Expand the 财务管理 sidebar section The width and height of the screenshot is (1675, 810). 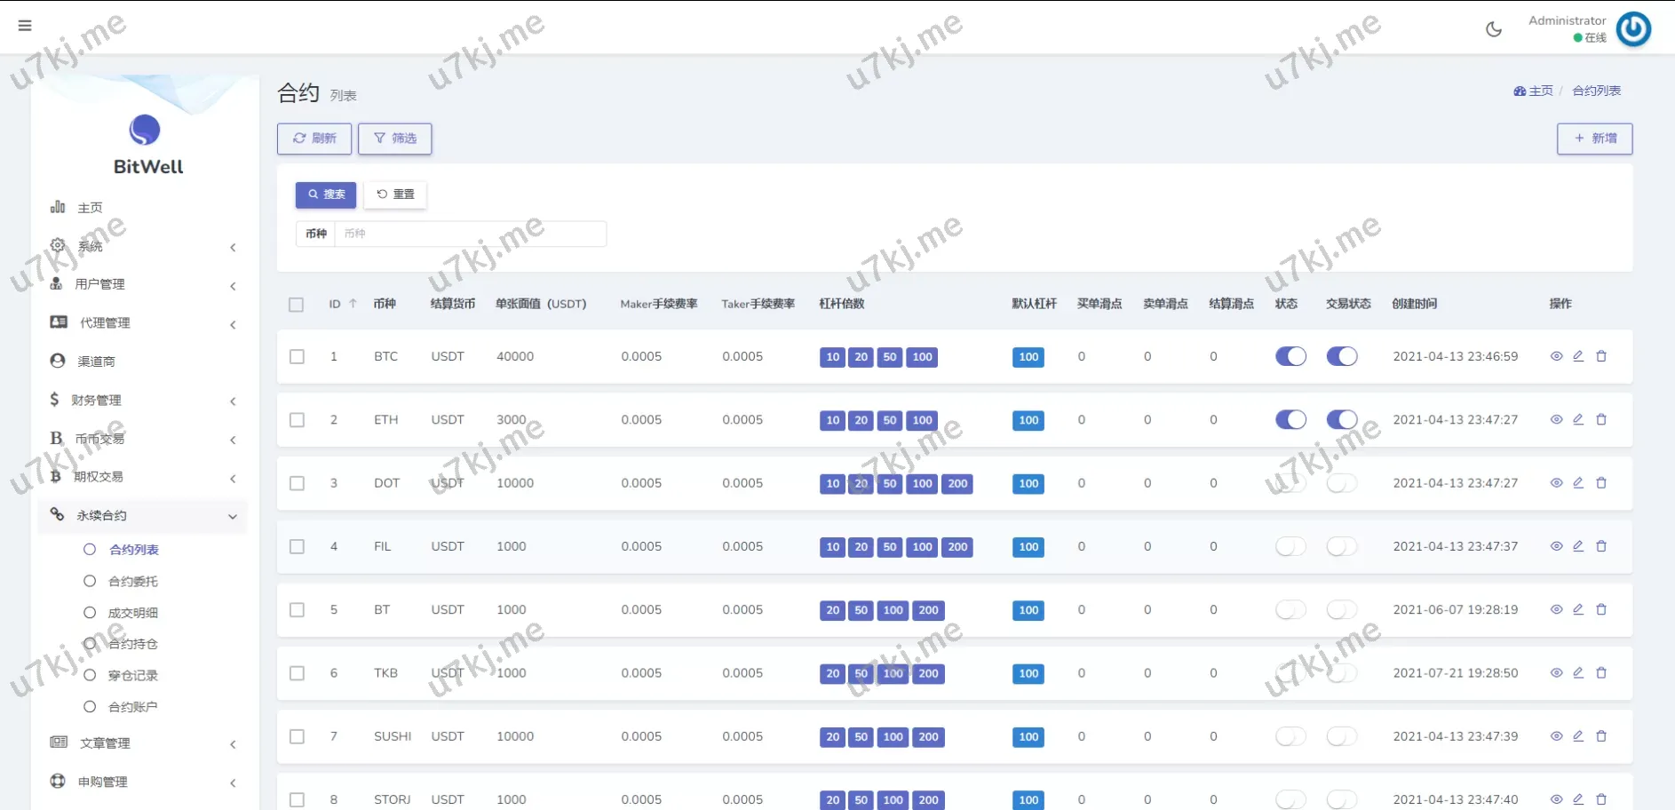click(142, 401)
